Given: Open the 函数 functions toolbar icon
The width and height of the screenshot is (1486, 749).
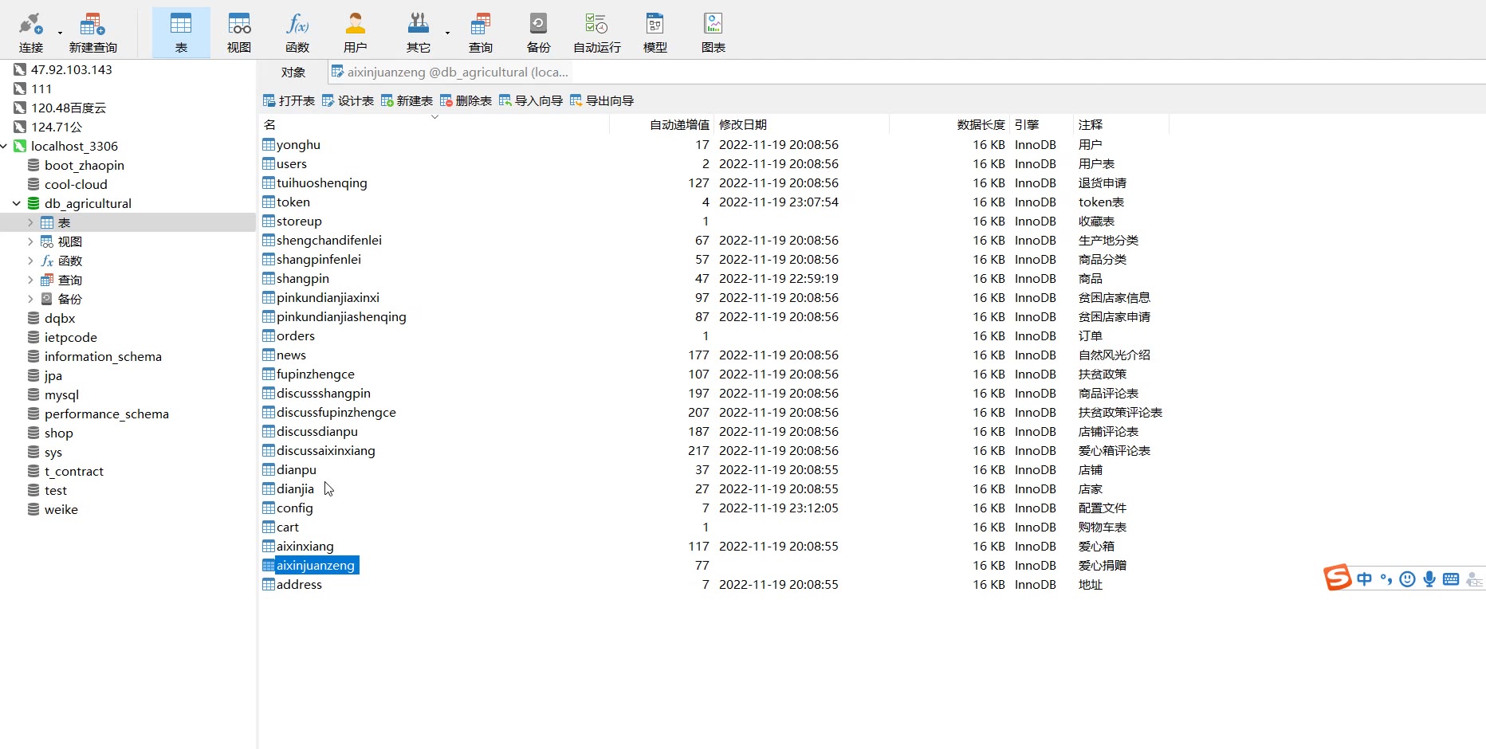Looking at the screenshot, I should tap(297, 33).
